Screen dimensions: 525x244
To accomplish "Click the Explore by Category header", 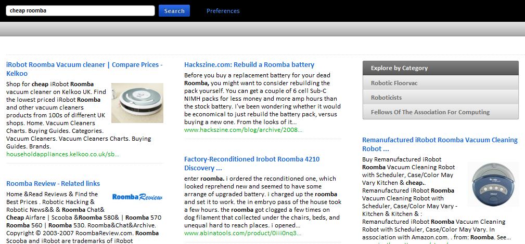I will [441, 68].
